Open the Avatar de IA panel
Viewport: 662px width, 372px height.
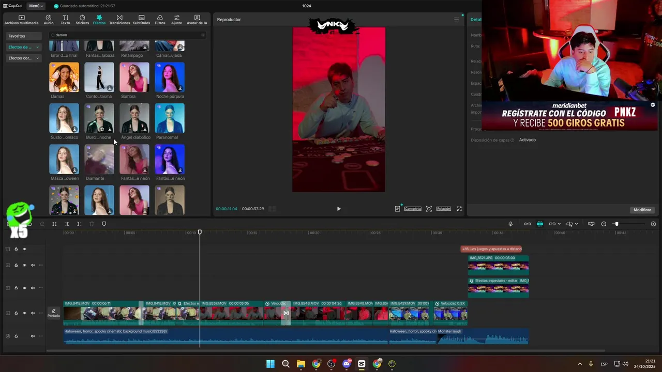[x=197, y=20]
